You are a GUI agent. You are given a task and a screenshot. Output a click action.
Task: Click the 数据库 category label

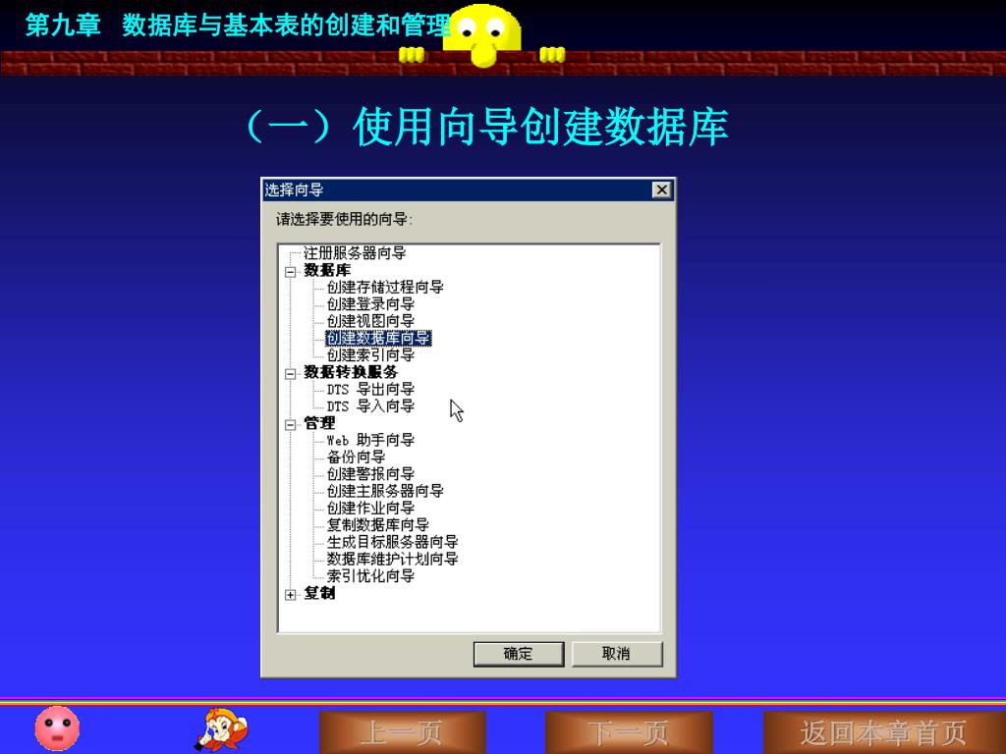(x=327, y=270)
